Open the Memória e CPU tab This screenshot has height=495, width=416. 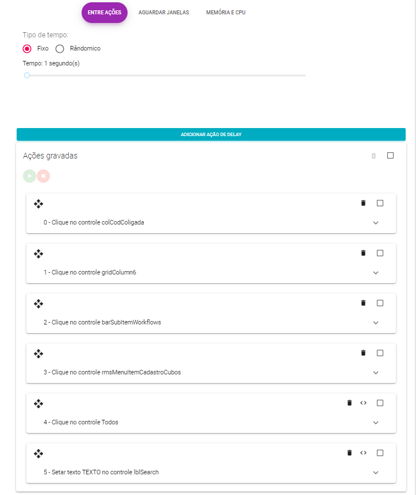226,13
